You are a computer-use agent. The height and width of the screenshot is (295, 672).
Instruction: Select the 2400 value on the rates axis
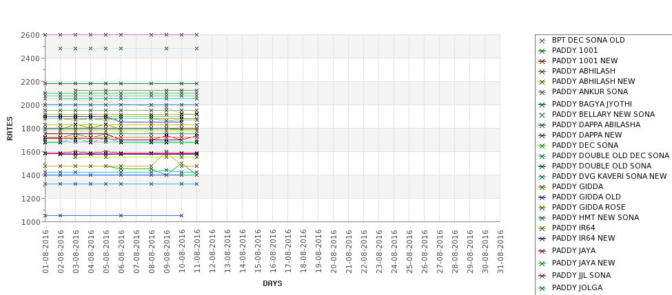pos(30,58)
